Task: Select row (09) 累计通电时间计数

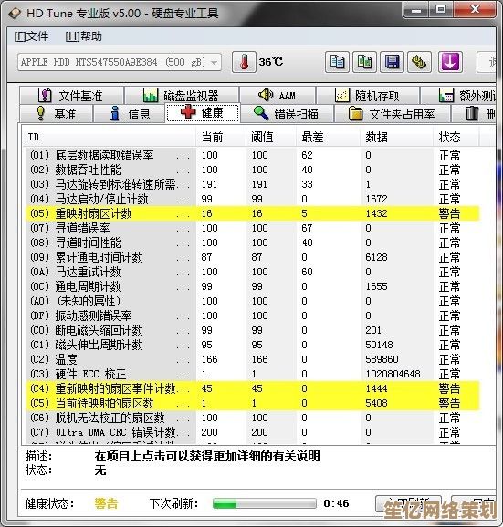Action: coord(253,257)
